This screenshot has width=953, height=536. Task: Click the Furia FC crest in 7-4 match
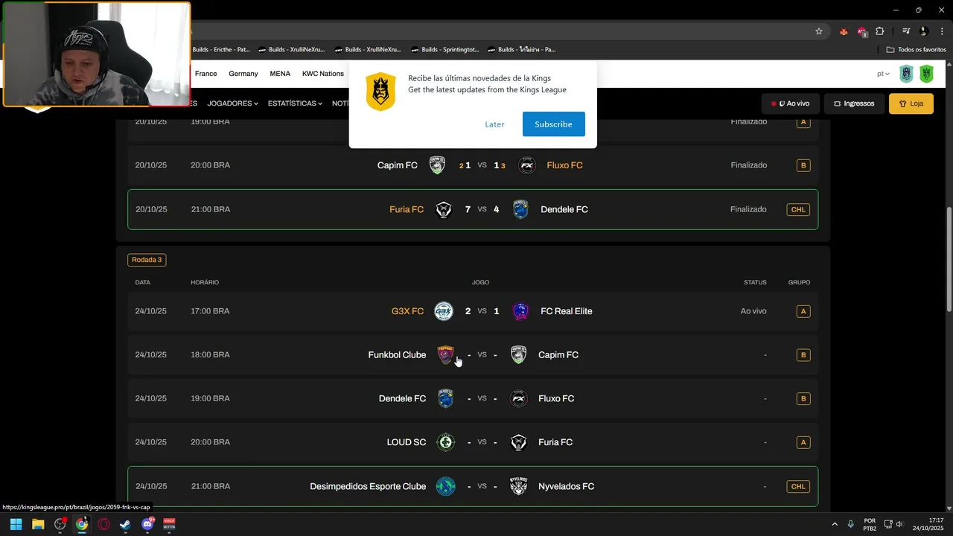(x=444, y=209)
